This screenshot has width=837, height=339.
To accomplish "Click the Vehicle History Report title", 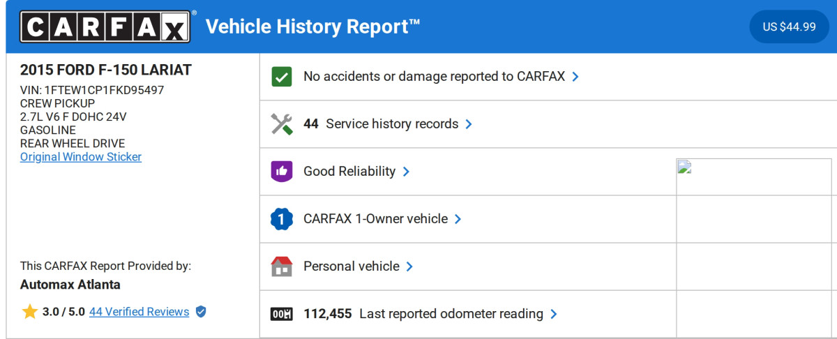I will 312,27.
